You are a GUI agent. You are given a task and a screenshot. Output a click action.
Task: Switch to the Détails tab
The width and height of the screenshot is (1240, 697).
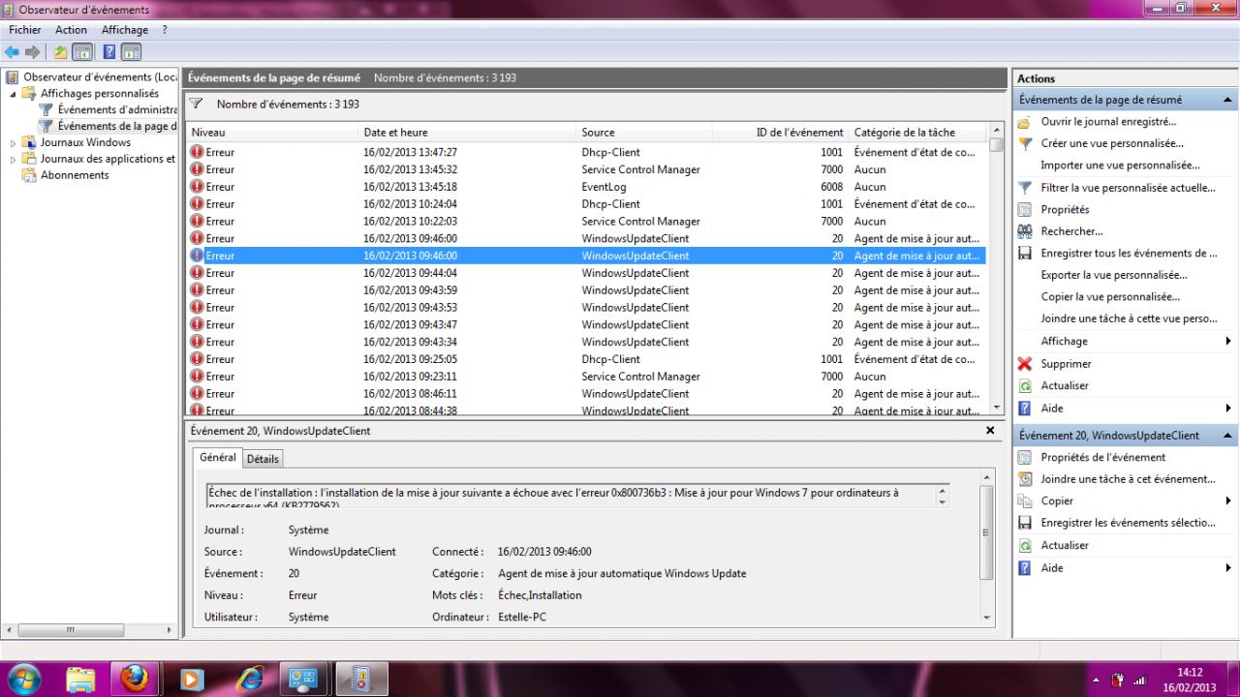(x=263, y=459)
